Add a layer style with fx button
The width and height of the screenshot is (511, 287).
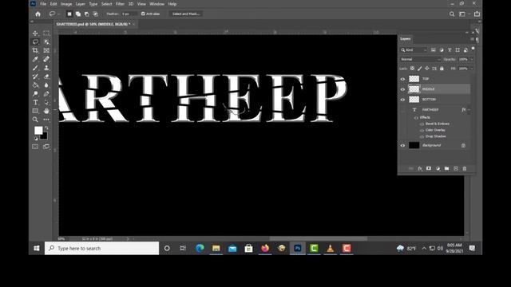tap(420, 168)
